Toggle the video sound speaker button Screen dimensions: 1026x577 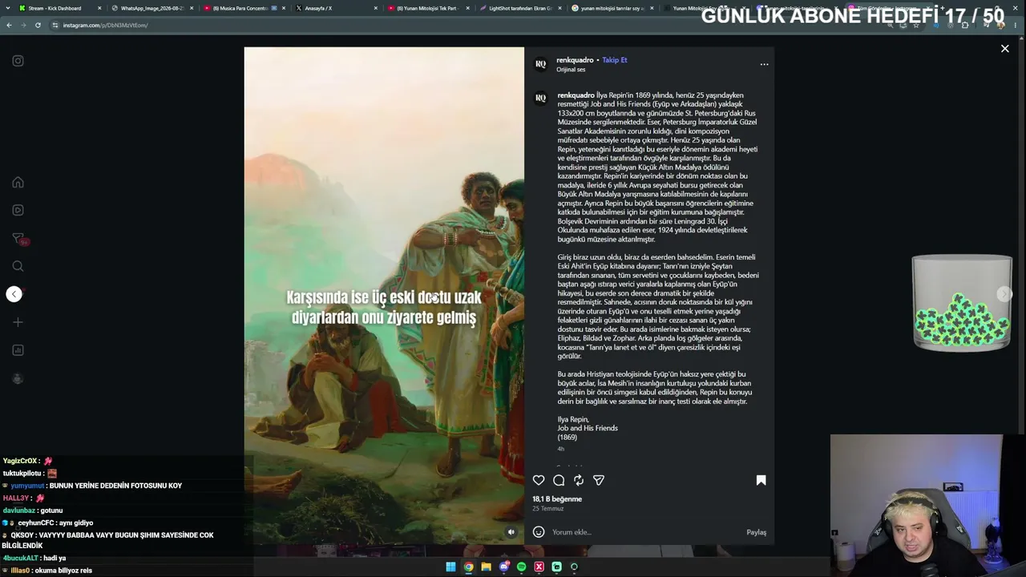pyautogui.click(x=511, y=532)
